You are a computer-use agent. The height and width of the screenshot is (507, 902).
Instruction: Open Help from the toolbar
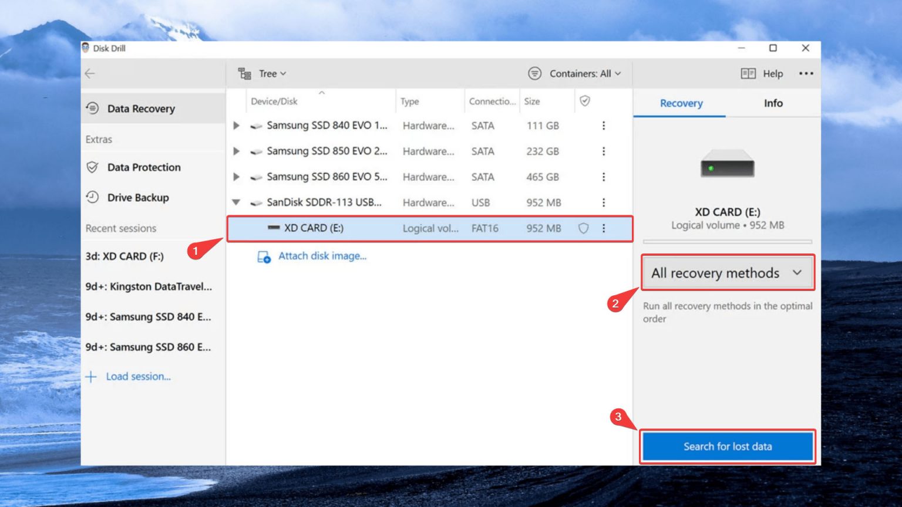pyautogui.click(x=772, y=73)
